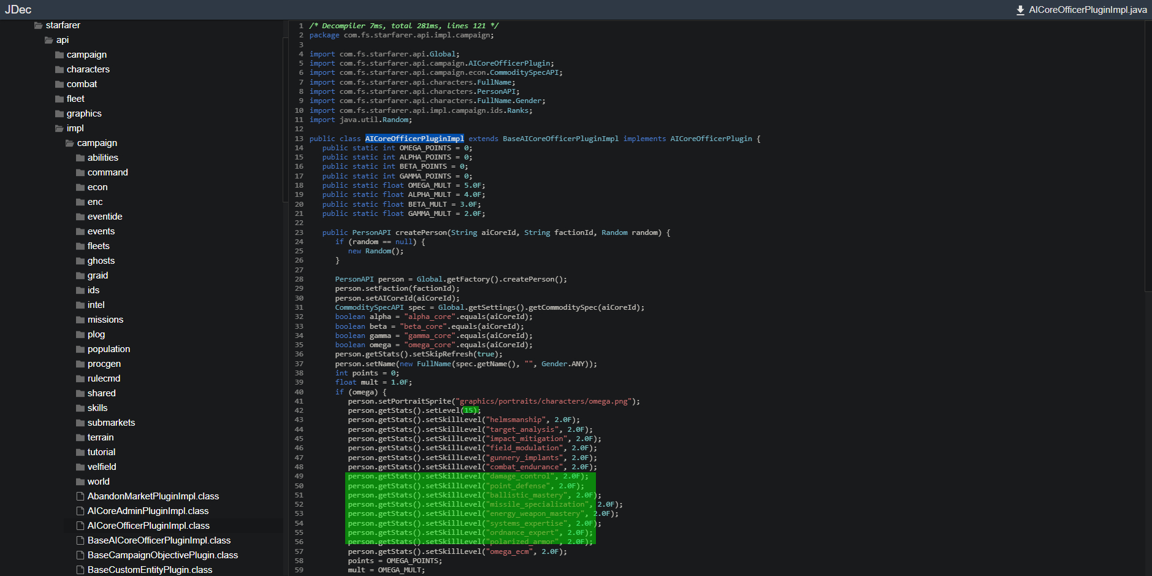This screenshot has width=1152, height=576.
Task: Click the open folder icon beside "starfarer"
Action: pyautogui.click(x=37, y=25)
